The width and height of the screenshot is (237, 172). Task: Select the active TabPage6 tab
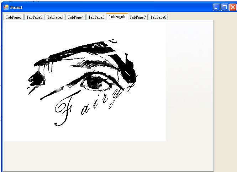(117, 17)
